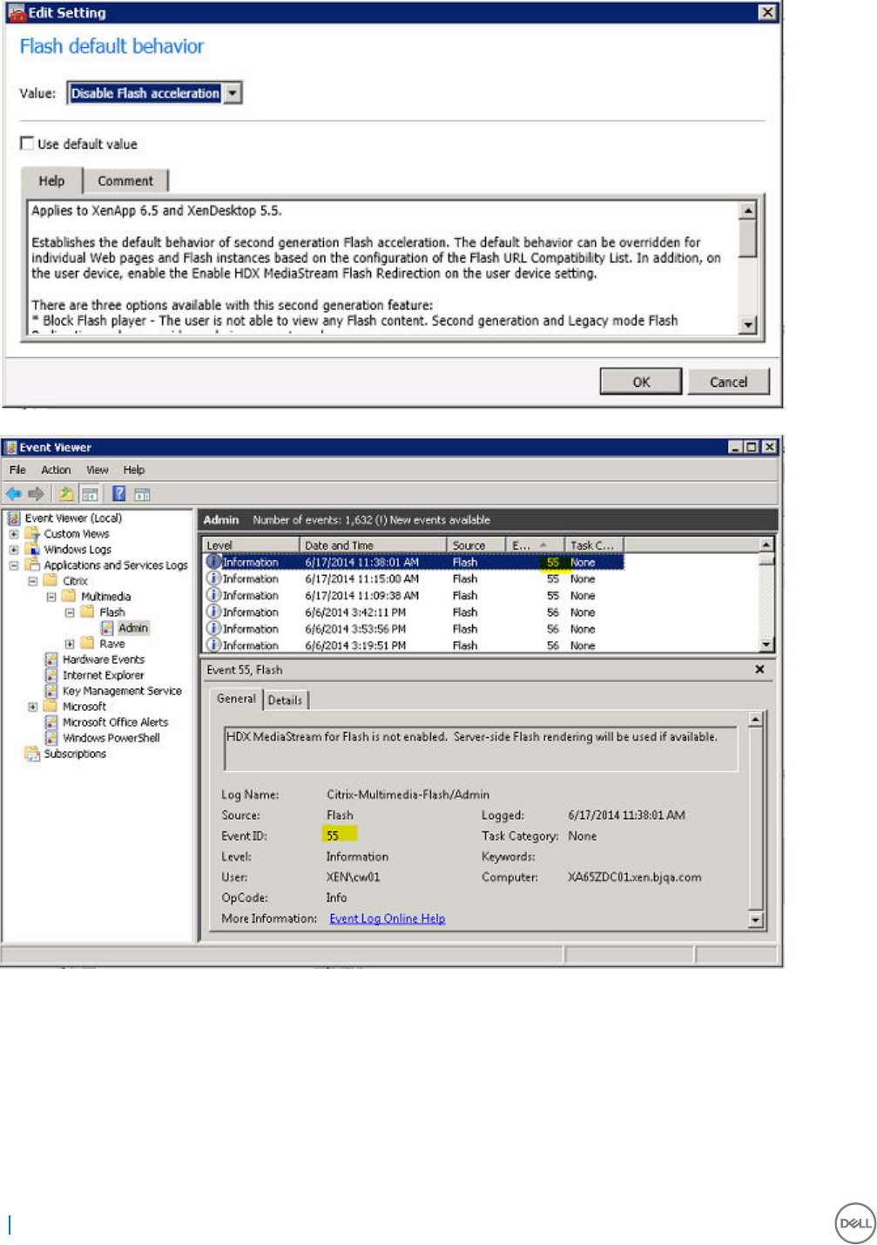Collapse the Flash tree node
The image size is (877, 1245).
(x=69, y=612)
